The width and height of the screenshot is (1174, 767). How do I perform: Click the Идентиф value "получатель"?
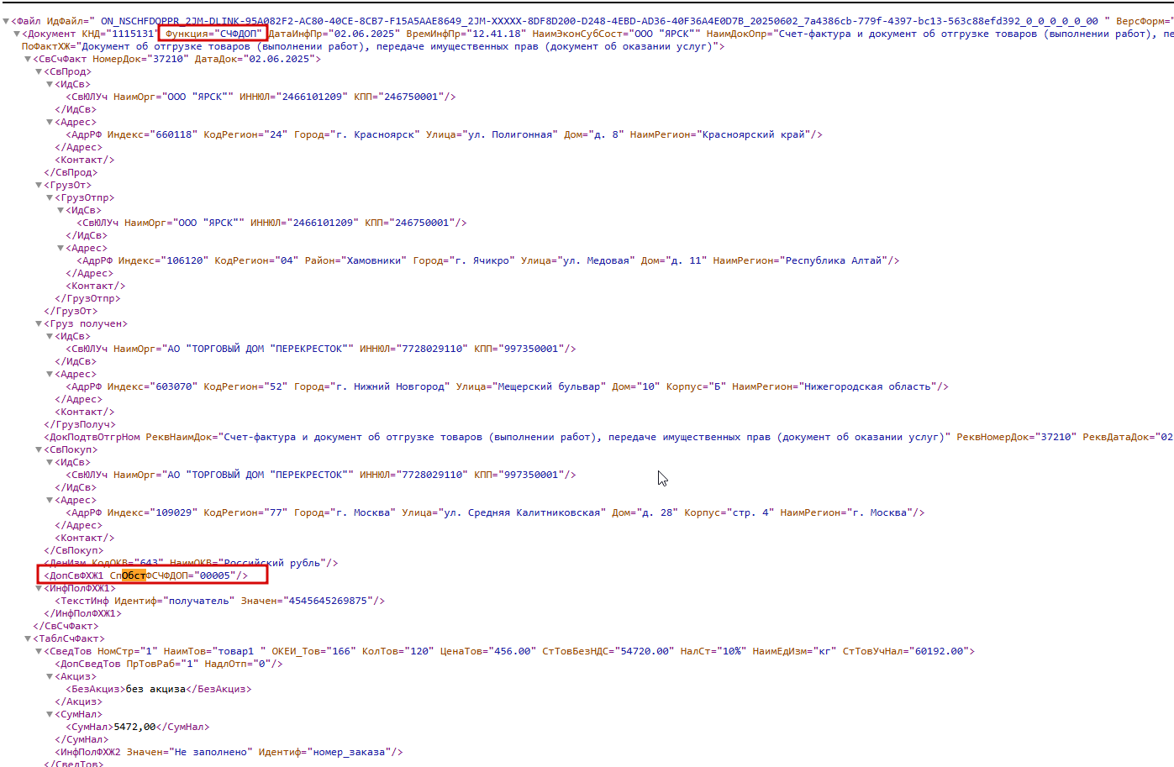(x=198, y=601)
